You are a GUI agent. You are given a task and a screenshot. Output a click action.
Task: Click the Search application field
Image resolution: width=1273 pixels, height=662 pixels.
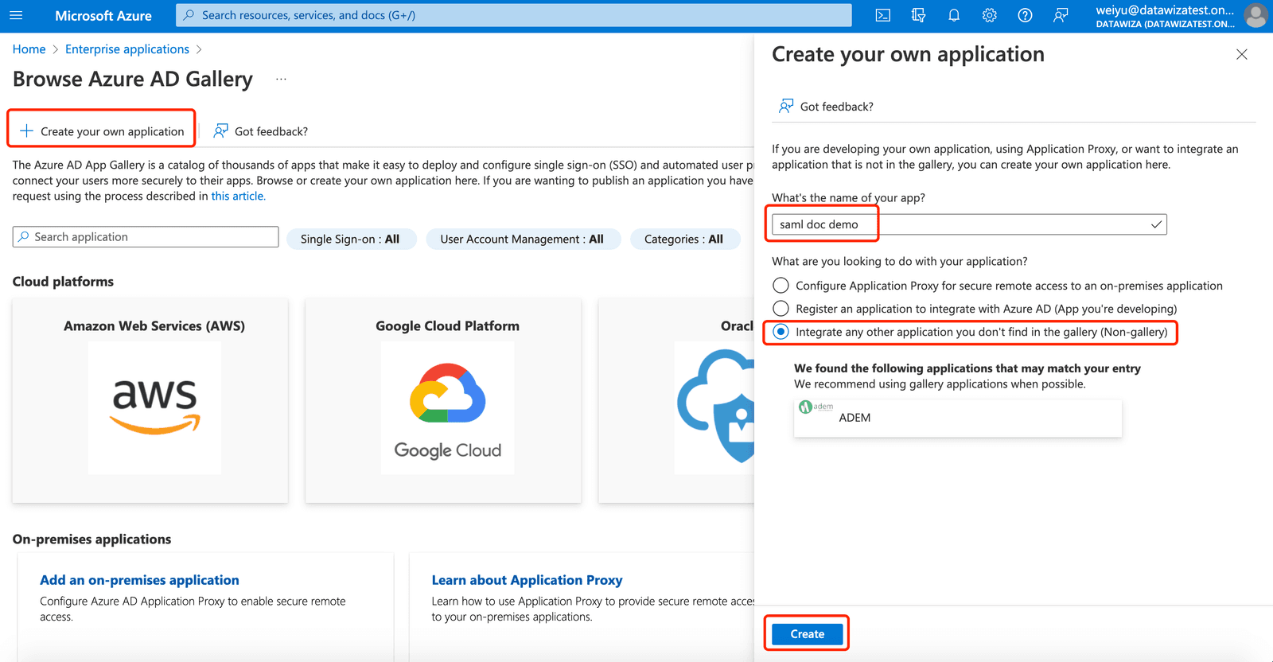point(146,237)
